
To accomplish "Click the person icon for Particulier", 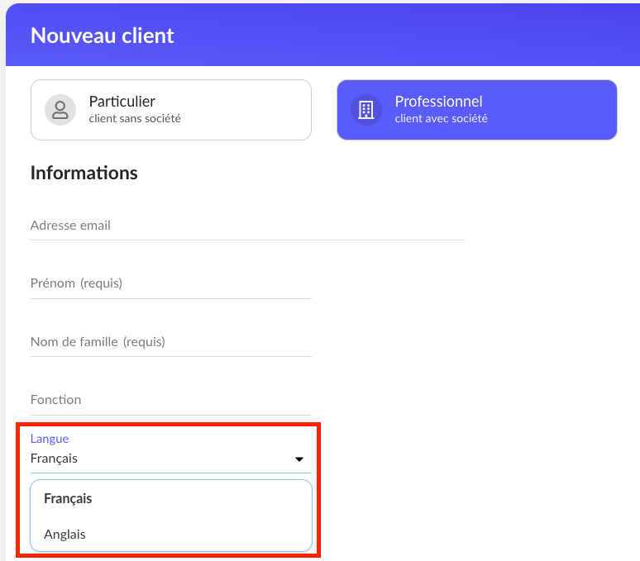I will coord(60,110).
